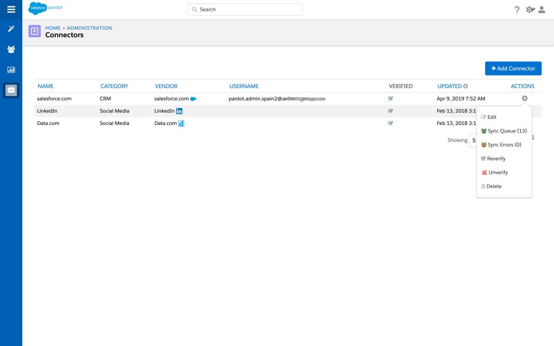The height and width of the screenshot is (346, 554).
Task: Click the LinkedIn vendor logo icon
Action: [179, 111]
